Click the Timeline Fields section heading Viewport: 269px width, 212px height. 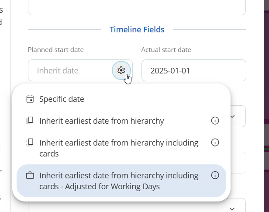click(x=137, y=30)
